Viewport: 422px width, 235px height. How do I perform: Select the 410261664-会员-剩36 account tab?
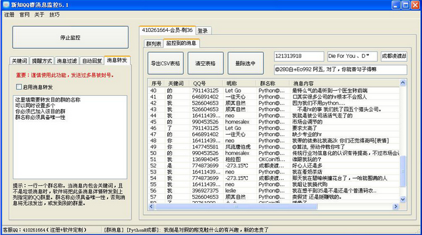pos(167,30)
